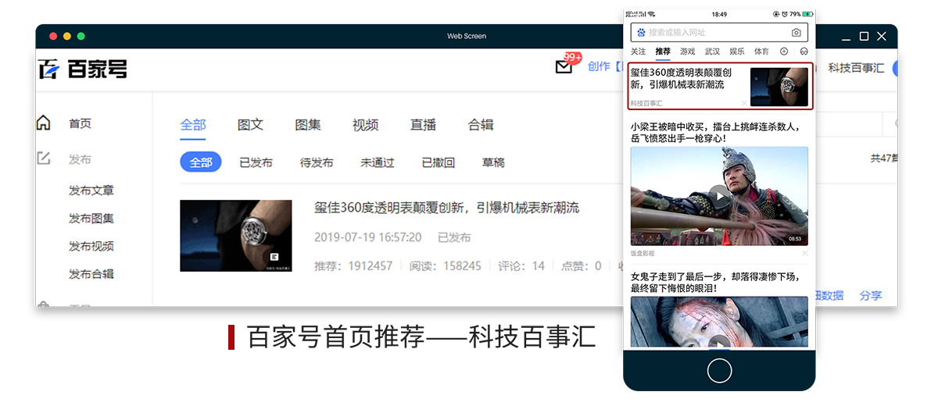Click the publish (发布) pencil icon
The height and width of the screenshot is (406, 938).
(44, 158)
